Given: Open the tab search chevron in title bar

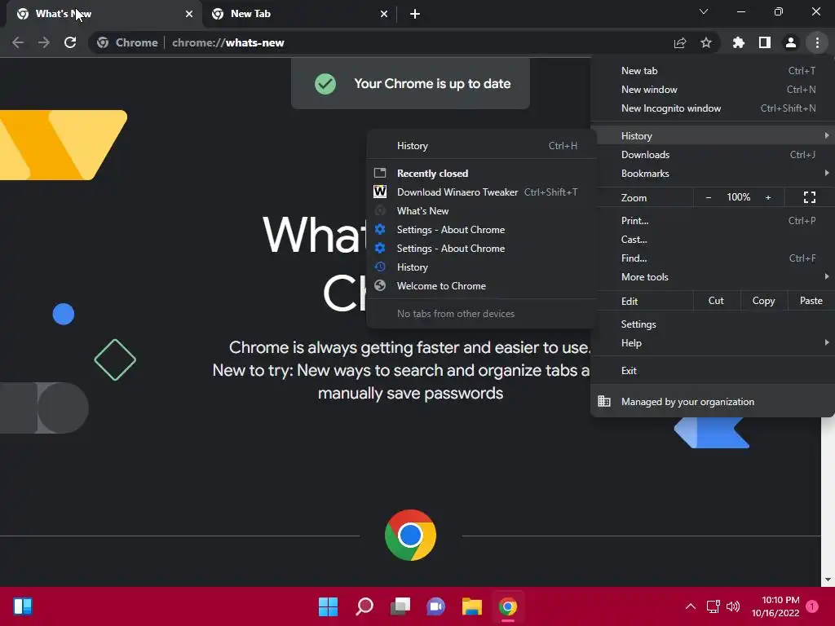Looking at the screenshot, I should click(704, 11).
